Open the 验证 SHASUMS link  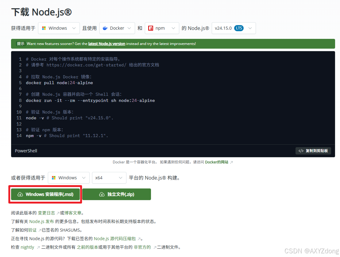point(33,230)
